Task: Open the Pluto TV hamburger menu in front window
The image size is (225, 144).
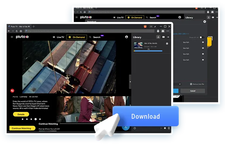Action: point(12,37)
